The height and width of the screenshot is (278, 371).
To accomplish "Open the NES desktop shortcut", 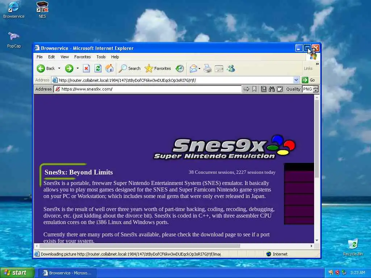I will click(42, 10).
